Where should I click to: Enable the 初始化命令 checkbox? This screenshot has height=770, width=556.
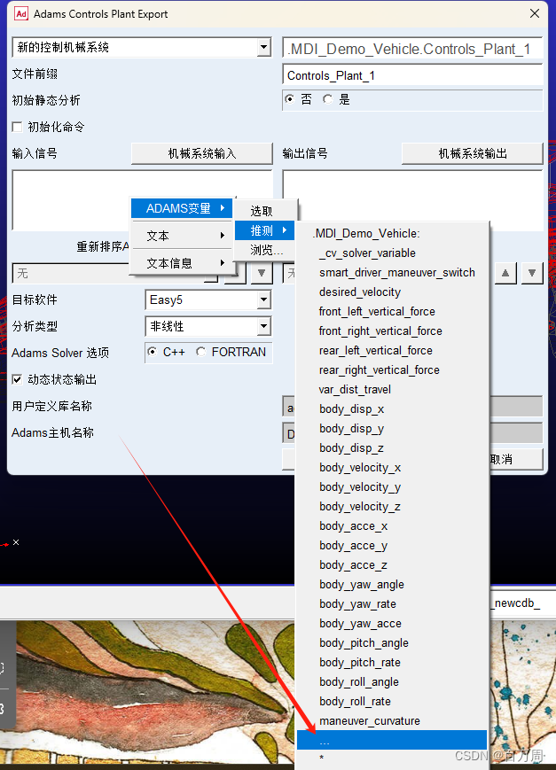[17, 127]
